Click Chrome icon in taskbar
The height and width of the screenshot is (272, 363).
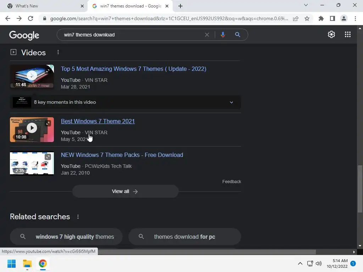pos(43,263)
